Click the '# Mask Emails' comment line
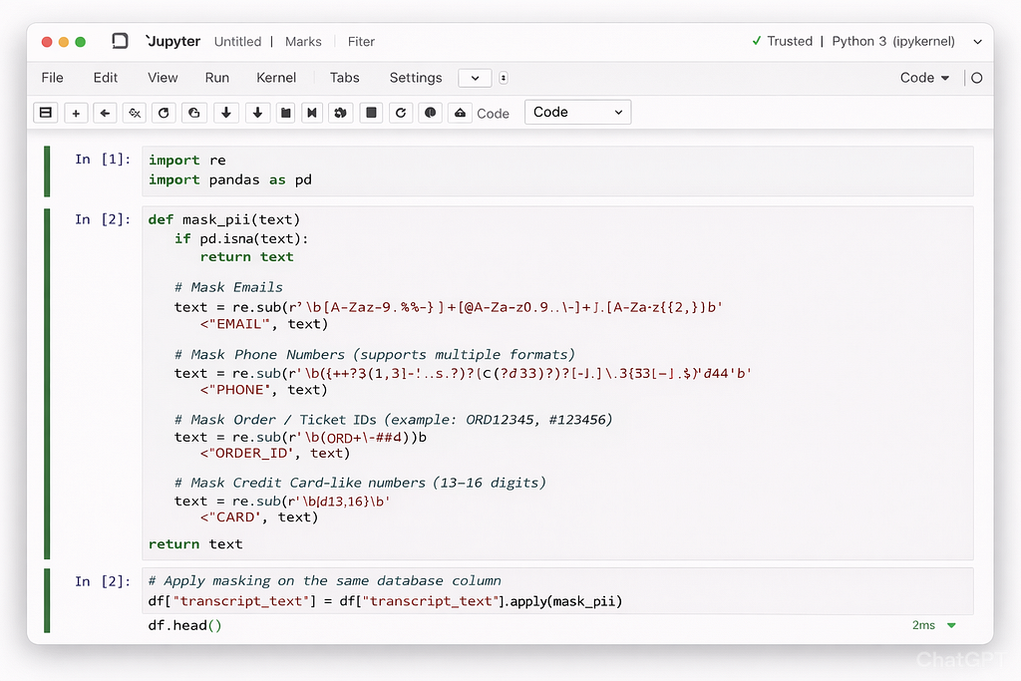 (228, 287)
